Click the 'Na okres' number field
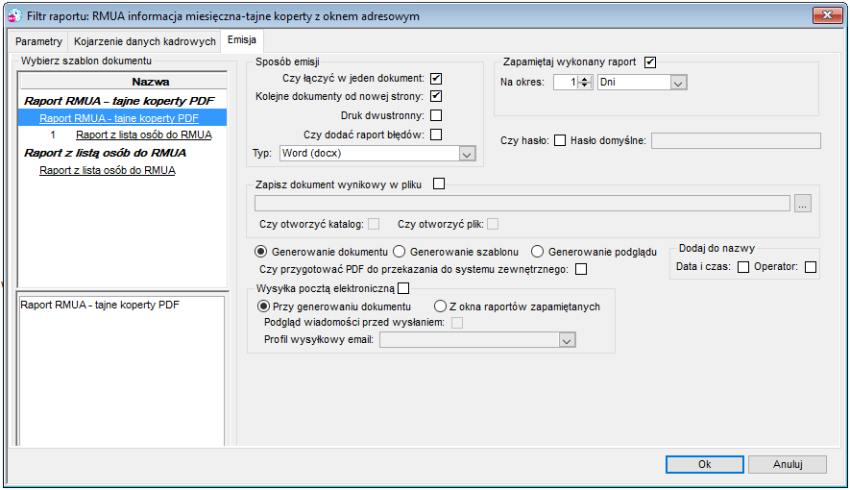Screen dimensions: 850x490 click(x=566, y=83)
